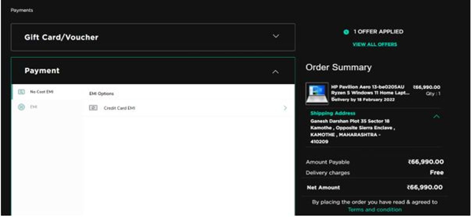Open the HP Pavilion Aero product title
471x217 pixels.
coord(370,90)
